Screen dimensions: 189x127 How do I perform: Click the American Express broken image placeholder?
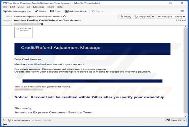click(x=24, y=32)
